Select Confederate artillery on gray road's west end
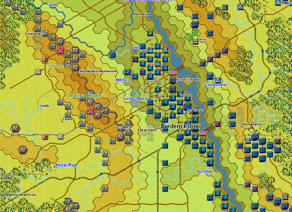This screenshot has height=212, width=292. 15,128
